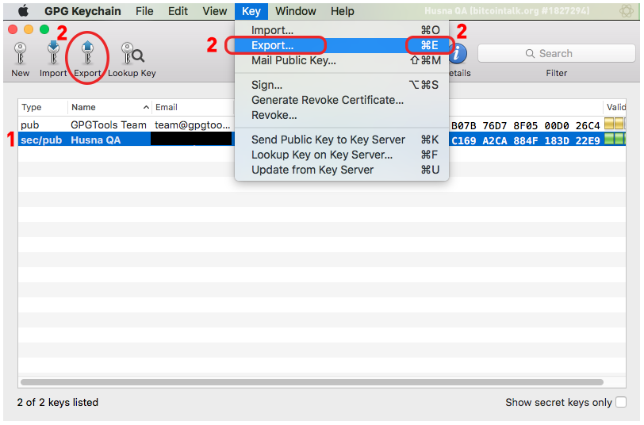This screenshot has height=425, width=644.
Task: Enable Show secret keys only checkbox
Action: tap(621, 402)
